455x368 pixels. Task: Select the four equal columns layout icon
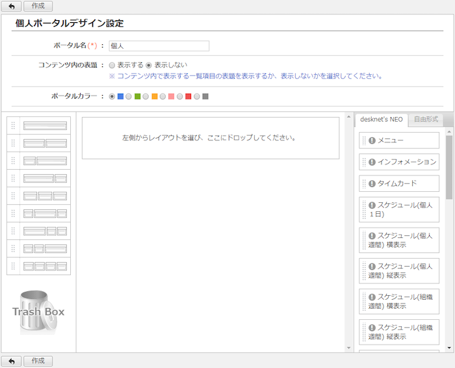tap(45, 266)
